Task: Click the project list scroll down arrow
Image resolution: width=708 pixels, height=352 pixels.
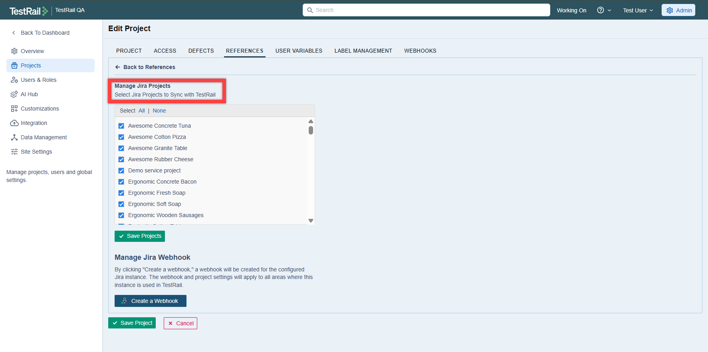Action: pyautogui.click(x=311, y=221)
